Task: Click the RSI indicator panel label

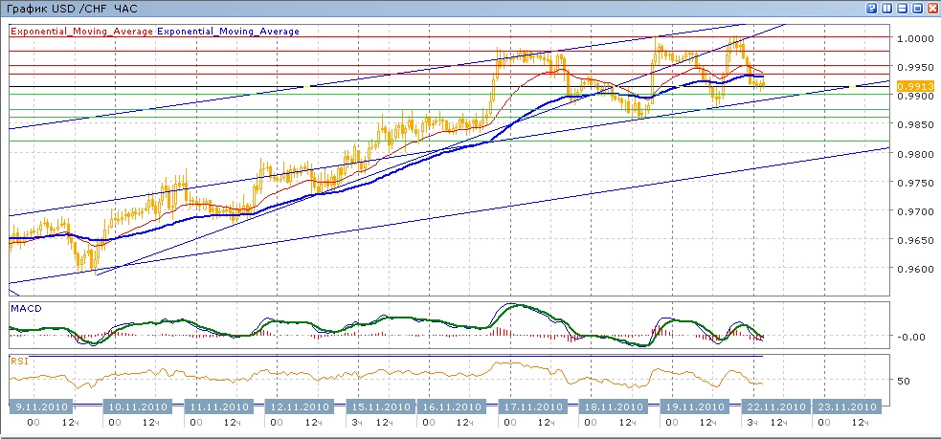Action: coord(19,362)
